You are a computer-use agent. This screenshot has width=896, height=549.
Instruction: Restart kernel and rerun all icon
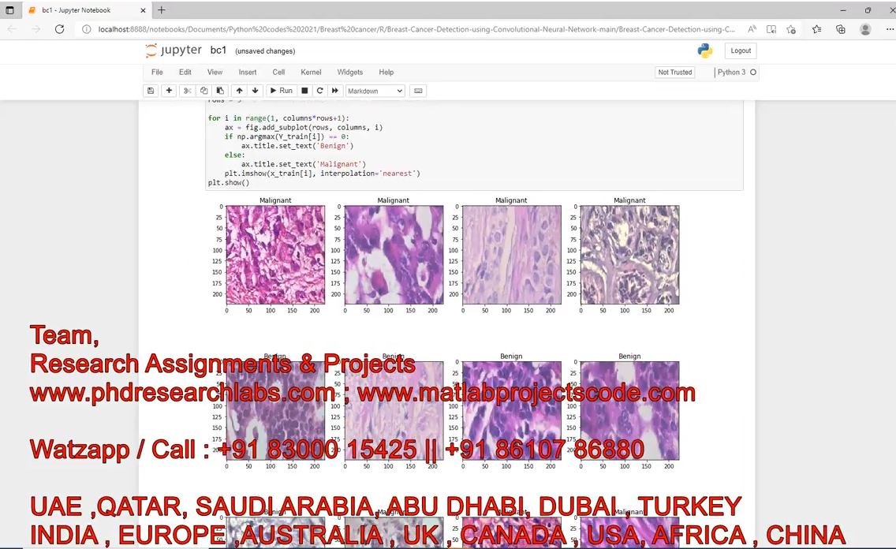click(x=335, y=91)
